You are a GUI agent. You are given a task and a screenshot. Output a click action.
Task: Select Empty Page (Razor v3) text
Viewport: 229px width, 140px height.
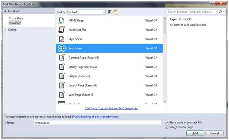click(x=83, y=67)
